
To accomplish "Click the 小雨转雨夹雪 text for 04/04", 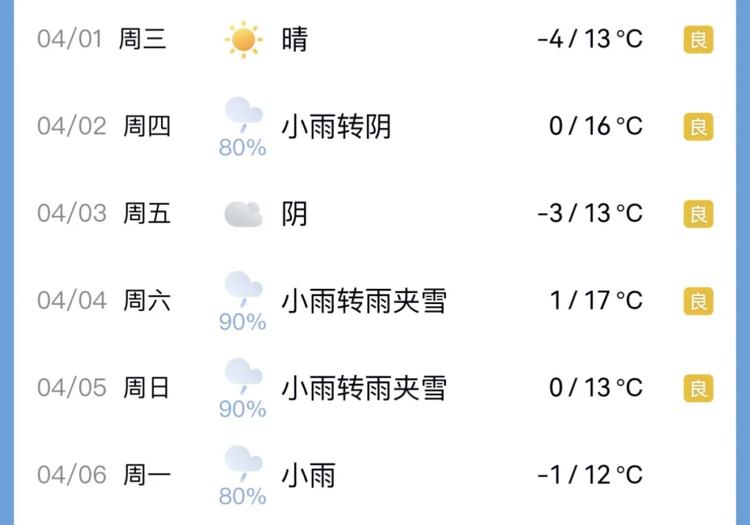I will (x=363, y=301).
